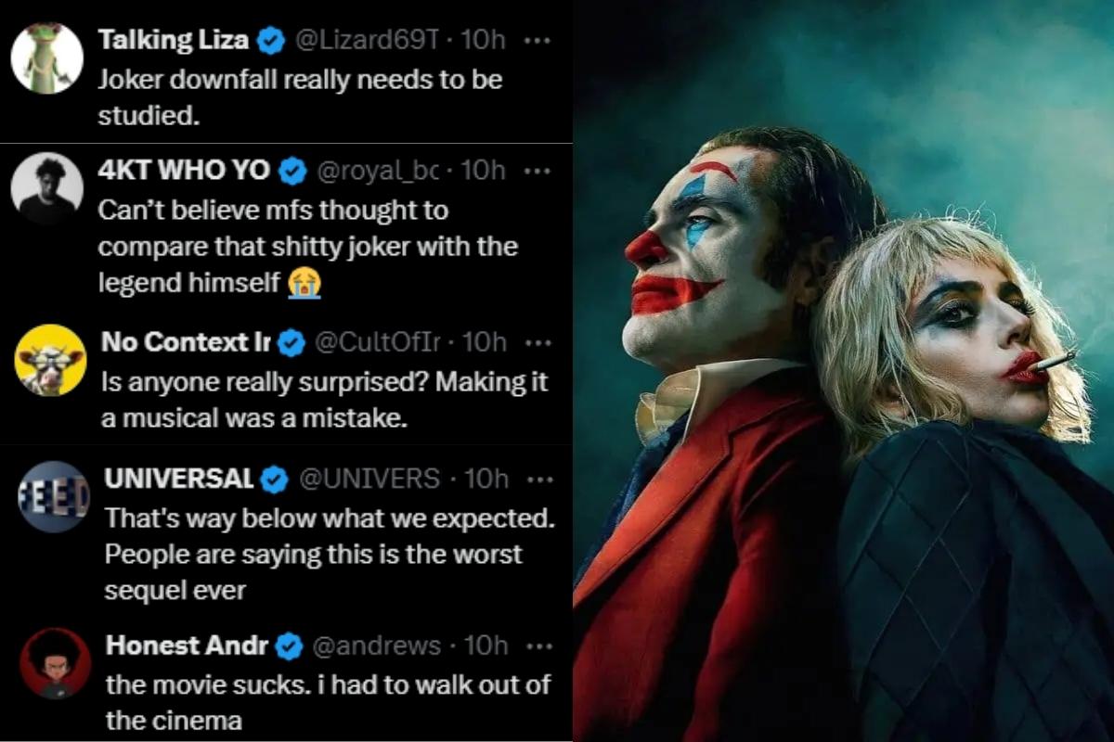Click the UNIVERSAL display name
This screenshot has width=1114, height=742.
(179, 479)
